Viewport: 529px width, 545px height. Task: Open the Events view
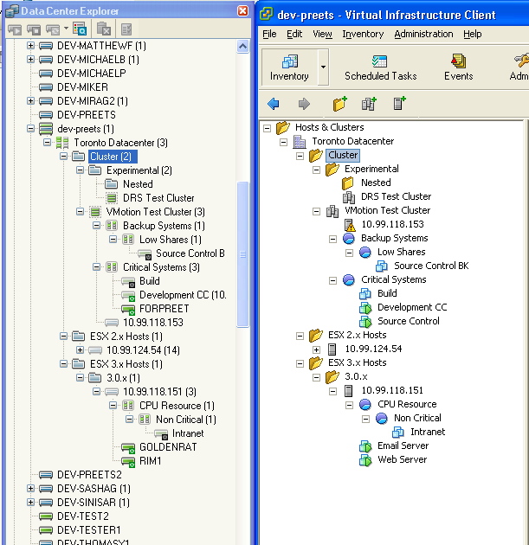click(x=458, y=67)
